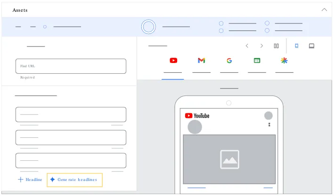Collapse the Assets panel chevron
Screen dimensions: 334x196
(324, 10)
